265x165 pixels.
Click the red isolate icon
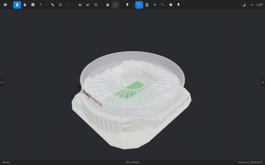88,5
